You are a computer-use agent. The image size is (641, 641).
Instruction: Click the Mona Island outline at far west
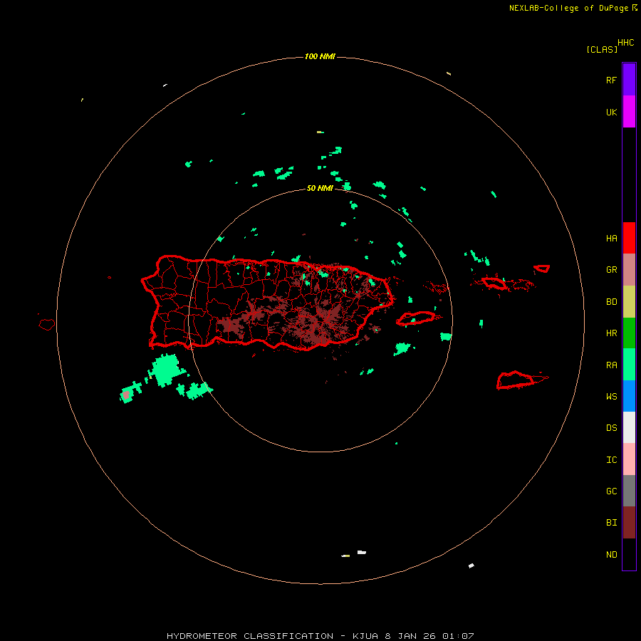[x=47, y=324]
